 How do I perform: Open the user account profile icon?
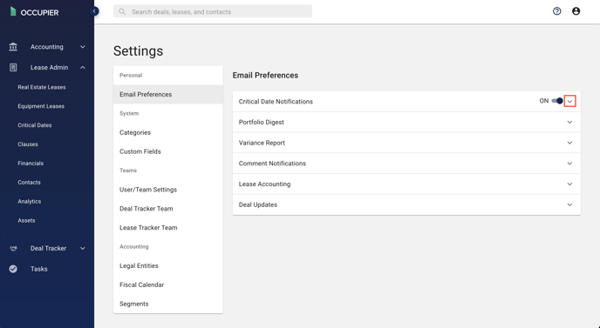576,11
